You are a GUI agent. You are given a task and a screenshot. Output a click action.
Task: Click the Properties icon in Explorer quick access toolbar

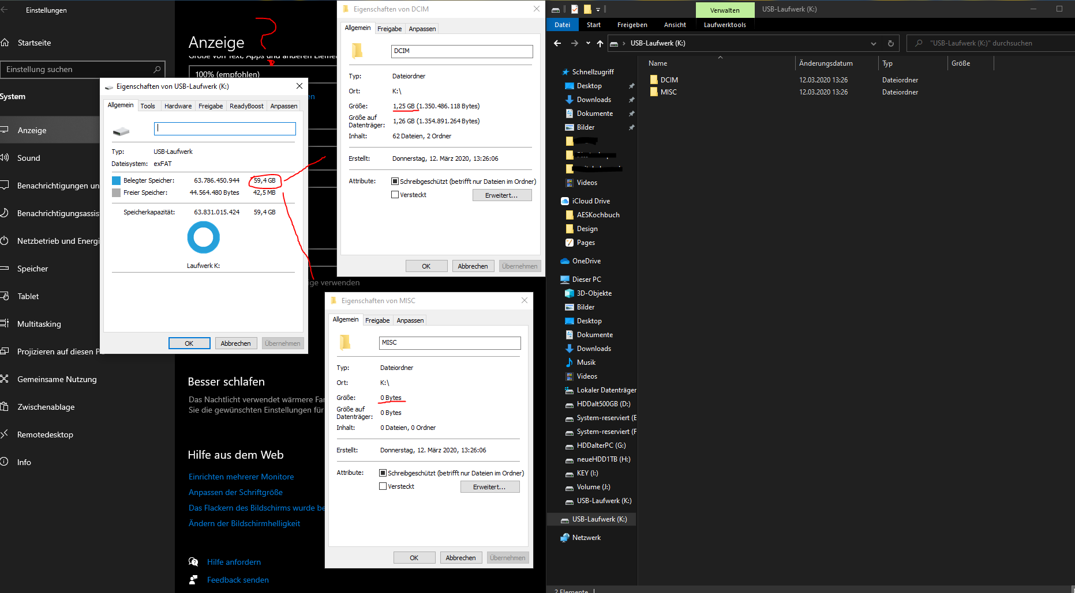(575, 9)
